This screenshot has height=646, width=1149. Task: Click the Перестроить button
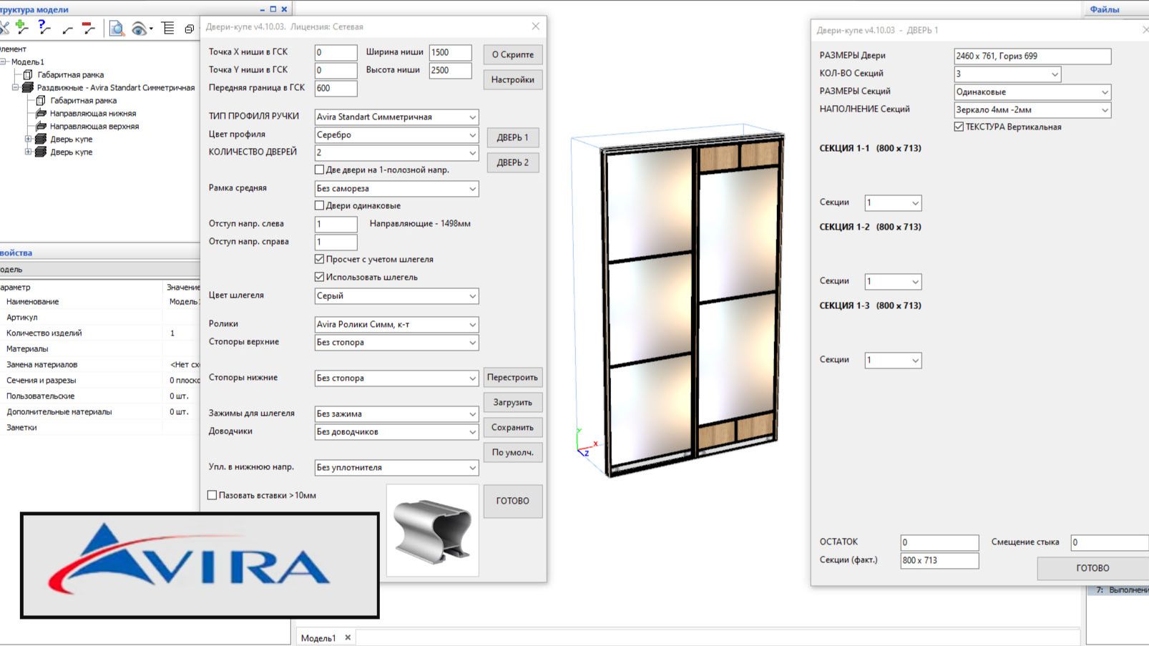point(512,377)
